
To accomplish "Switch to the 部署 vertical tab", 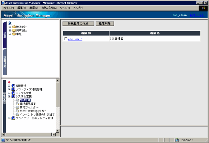I will point(5,35).
